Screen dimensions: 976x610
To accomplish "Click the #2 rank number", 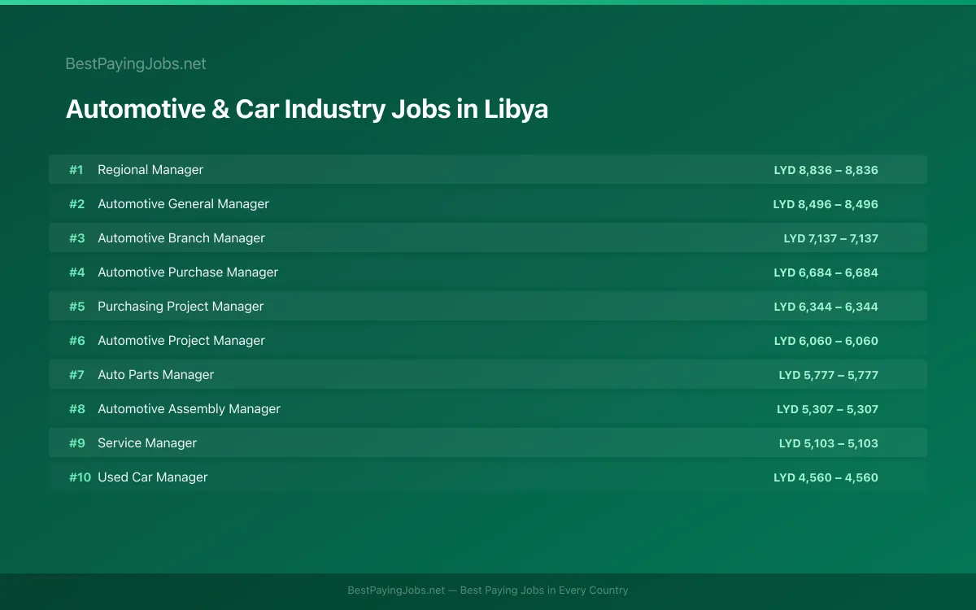I will (76, 204).
